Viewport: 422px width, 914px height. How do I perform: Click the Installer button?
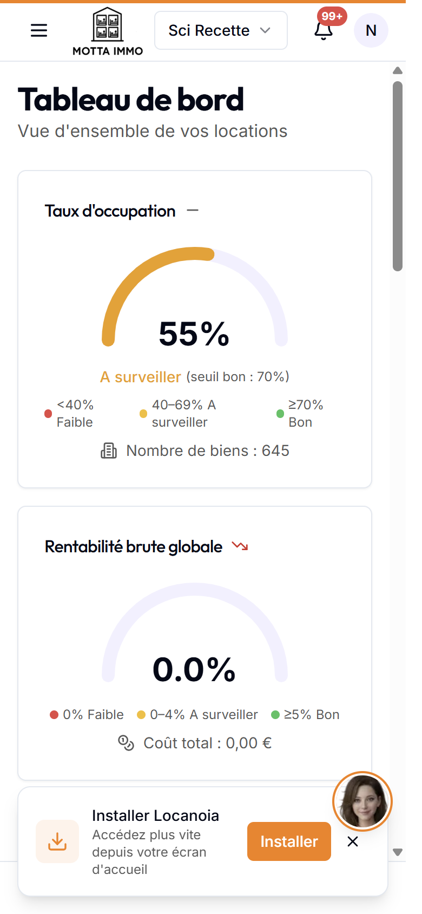tap(289, 841)
